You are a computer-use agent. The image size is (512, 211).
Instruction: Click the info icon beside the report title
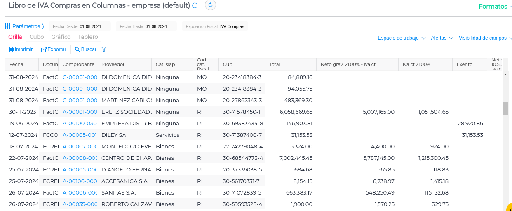[195, 5]
